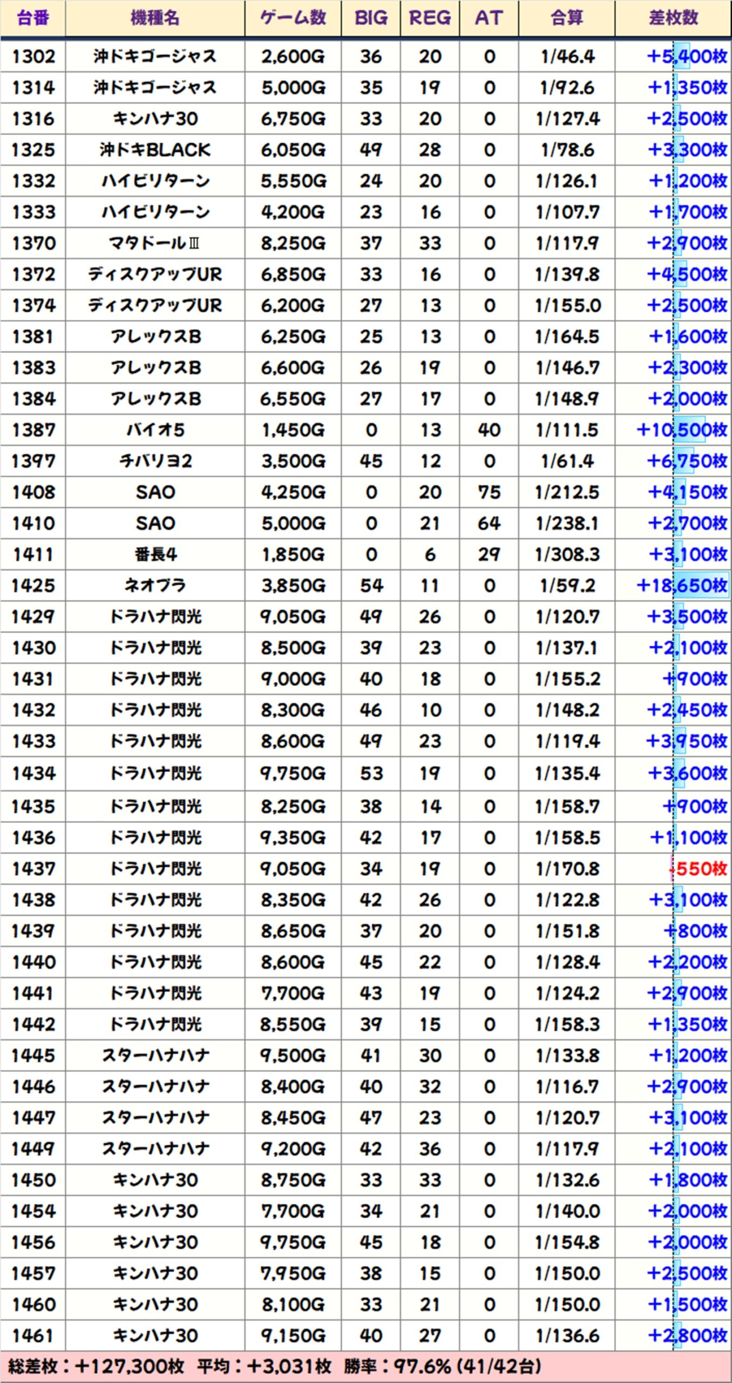The image size is (732, 1383).
Task: Click the 1/308.3 combined probability cell
Action: (567, 554)
